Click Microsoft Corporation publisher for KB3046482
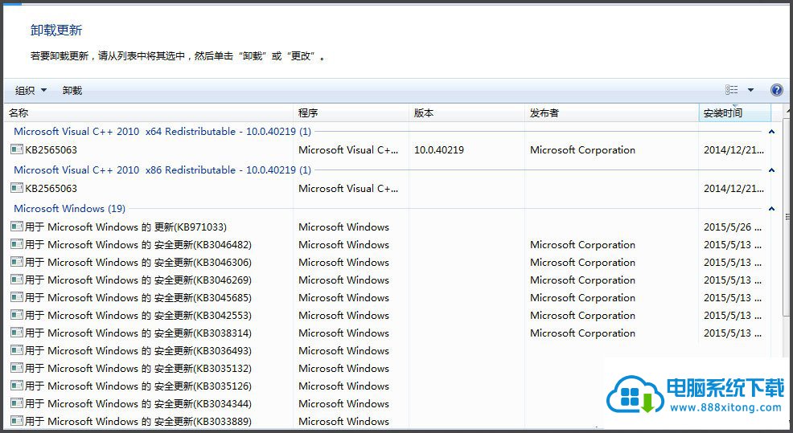 (582, 244)
